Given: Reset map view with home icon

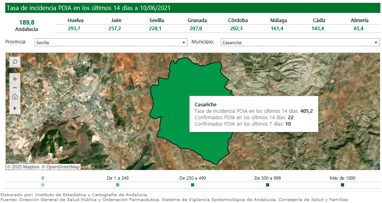Looking at the screenshot, I should pos(15,97).
